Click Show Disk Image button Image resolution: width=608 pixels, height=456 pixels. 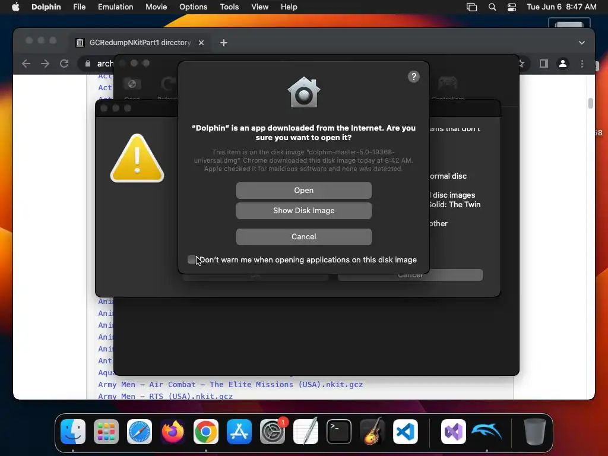coord(303,211)
